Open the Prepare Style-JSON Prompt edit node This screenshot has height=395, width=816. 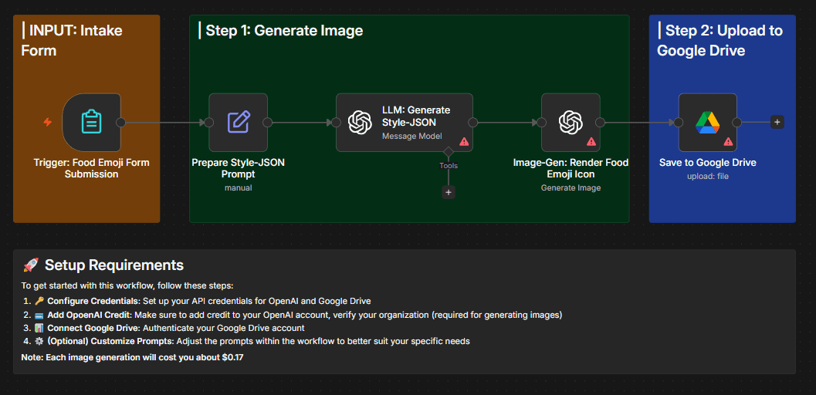coord(239,122)
